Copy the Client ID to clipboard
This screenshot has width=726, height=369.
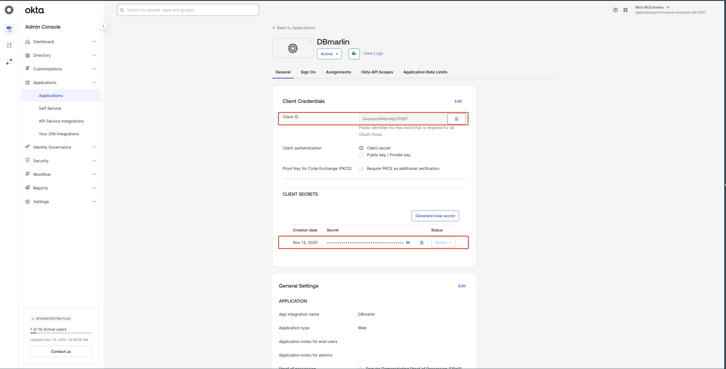coord(456,119)
